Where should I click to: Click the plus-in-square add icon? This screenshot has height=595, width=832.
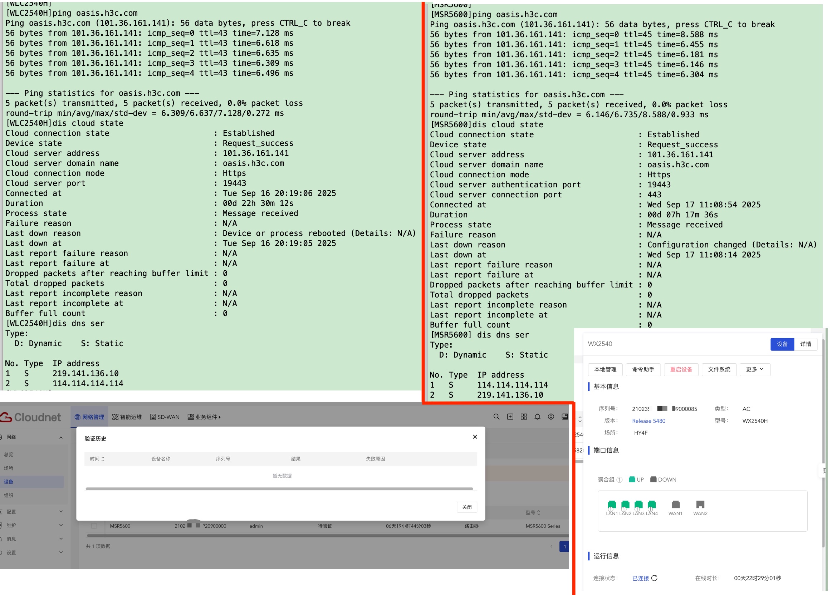click(x=510, y=417)
